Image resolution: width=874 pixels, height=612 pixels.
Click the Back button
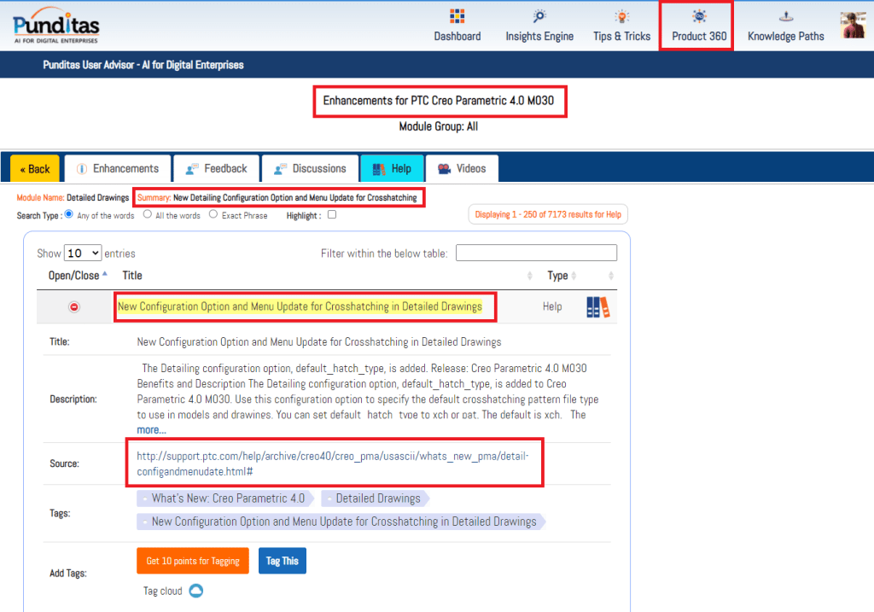[x=35, y=169]
